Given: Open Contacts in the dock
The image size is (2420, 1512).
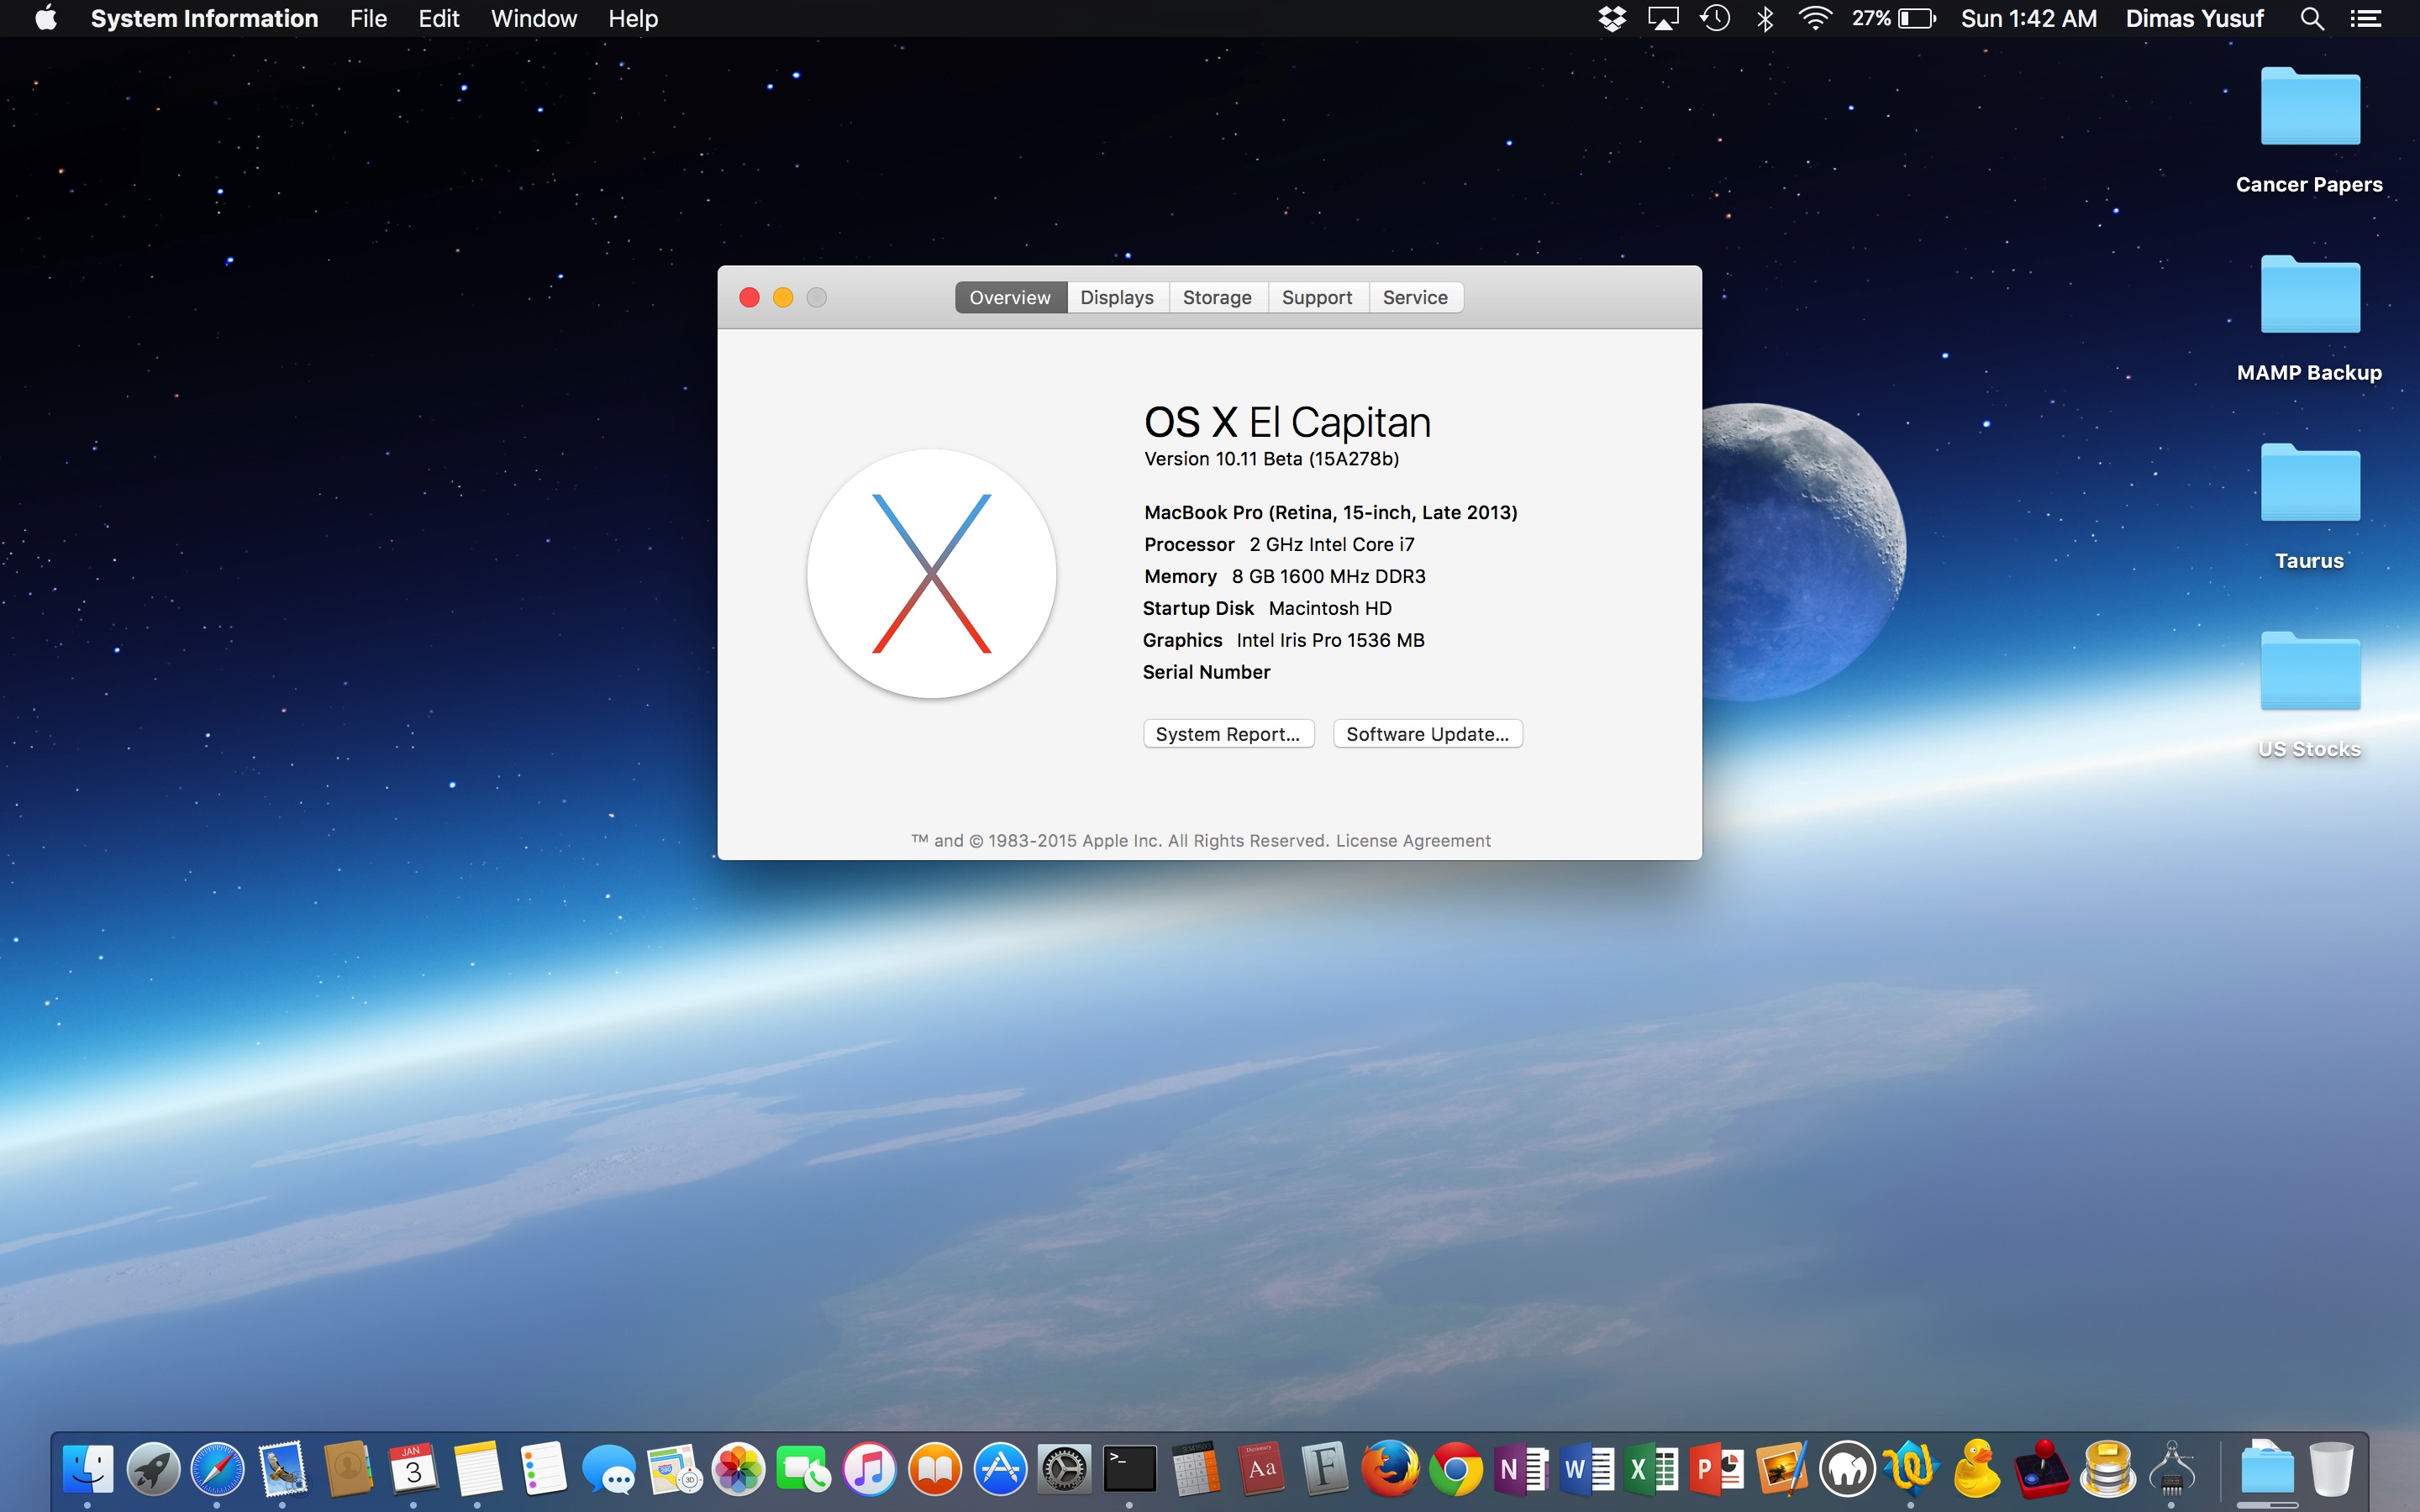Looking at the screenshot, I should point(348,1469).
